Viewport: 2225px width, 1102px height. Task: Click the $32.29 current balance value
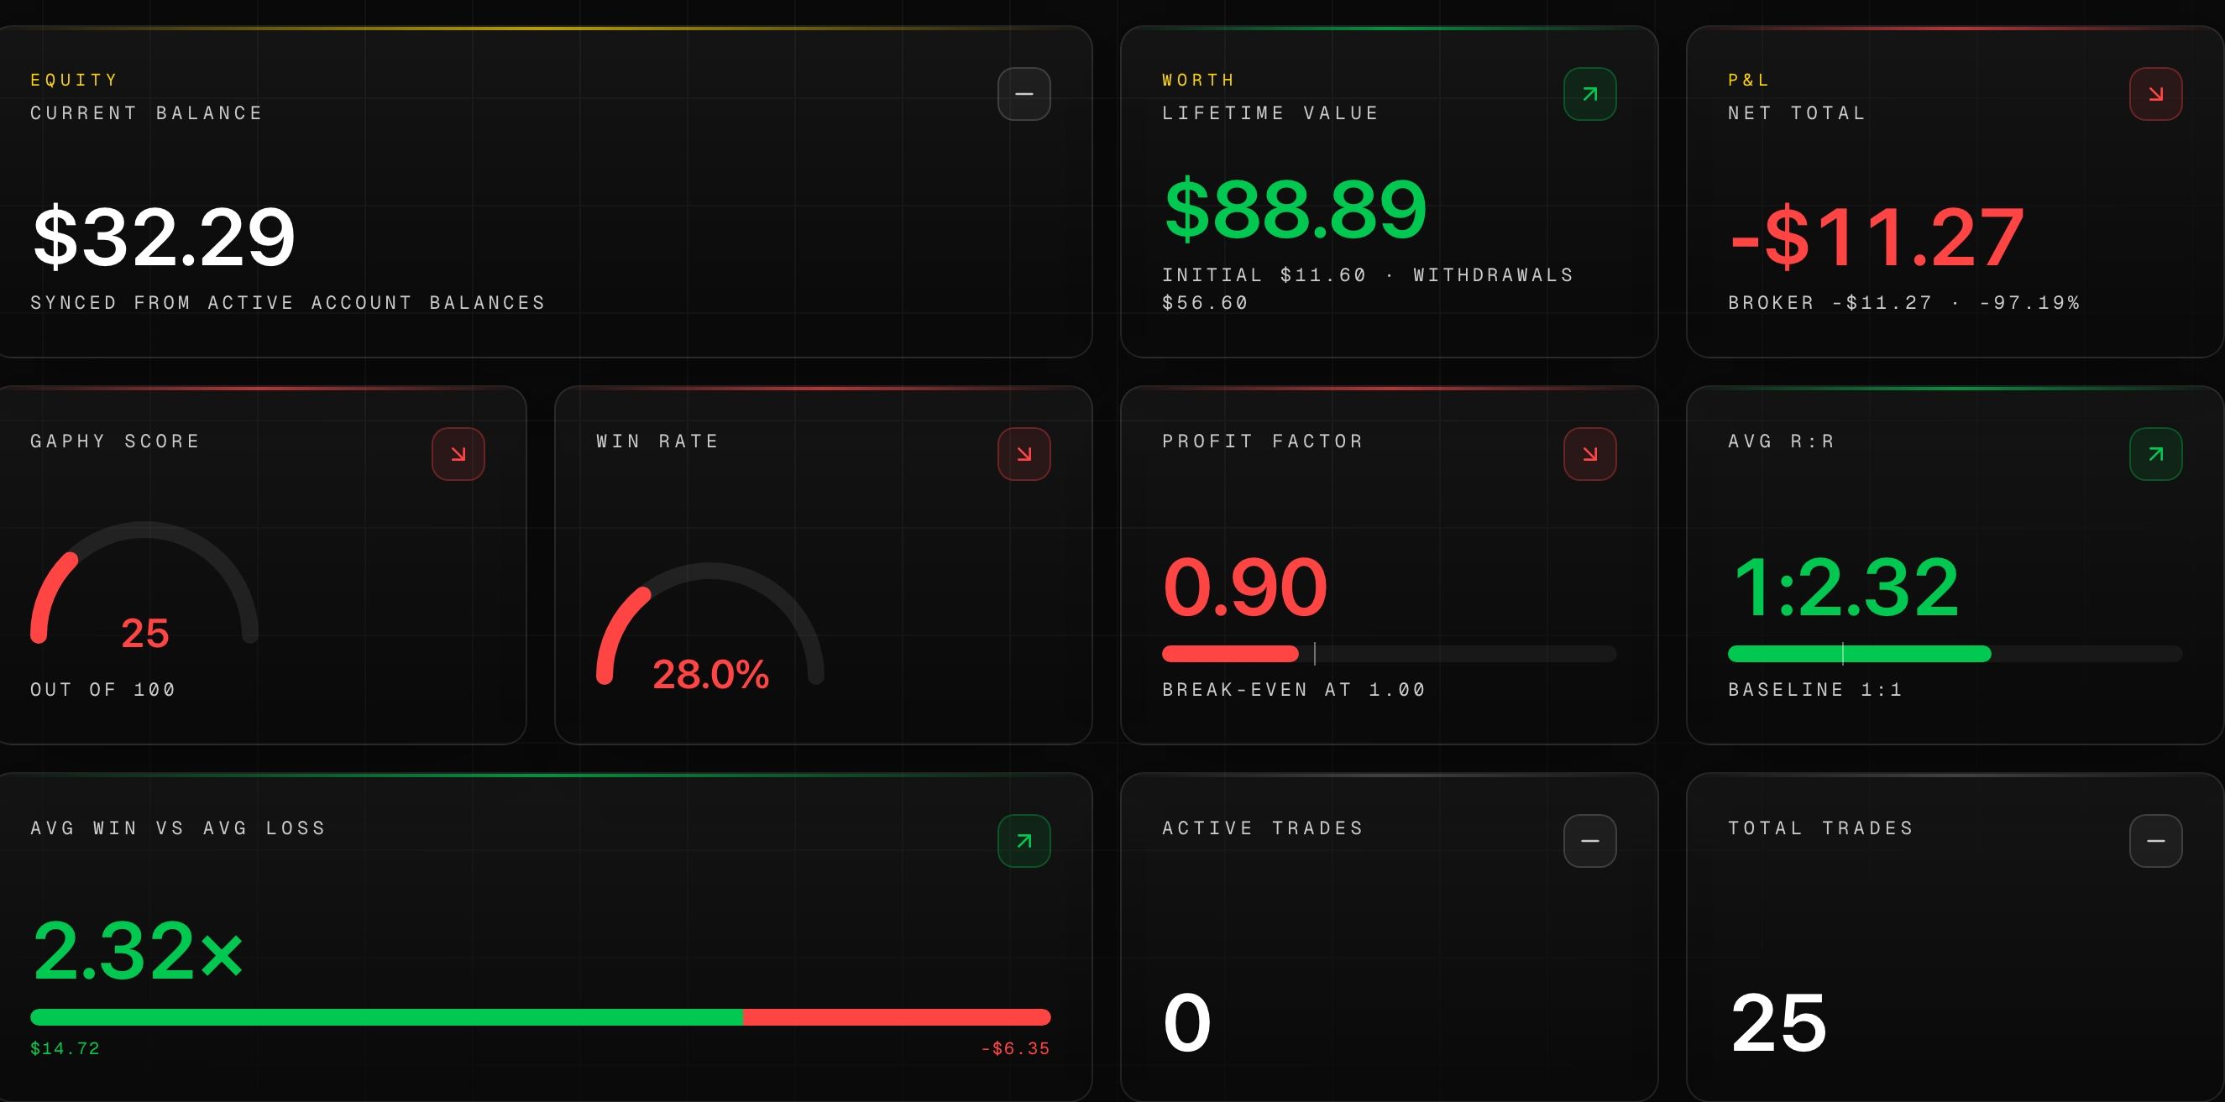[x=164, y=237]
